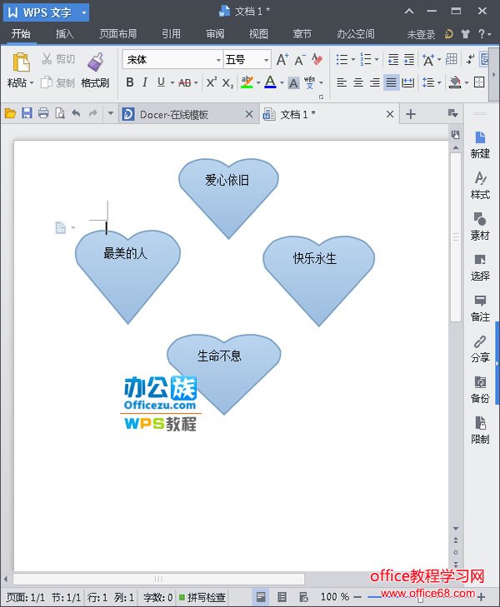Open numbered list style dropdown arrow
Screen dimensions: 500x607
point(376,60)
